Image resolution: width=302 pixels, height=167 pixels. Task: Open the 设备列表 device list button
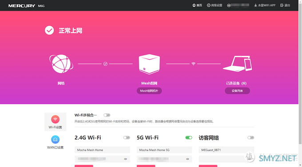pos(237,91)
